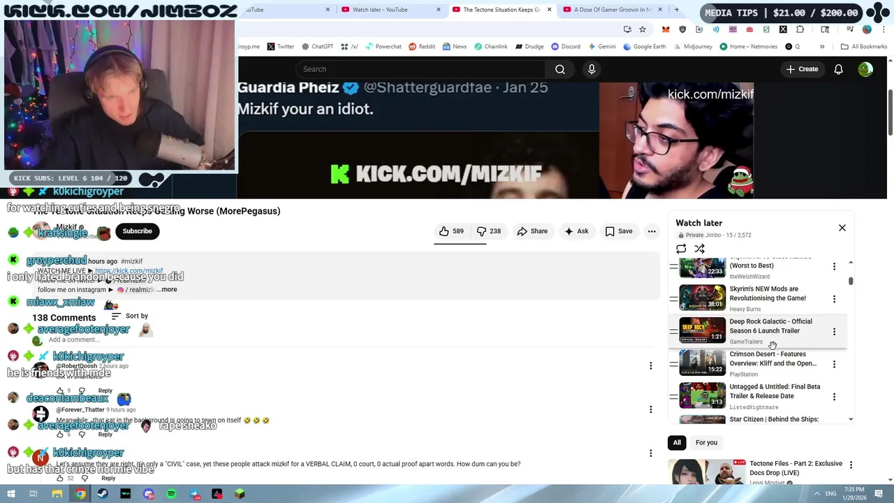
Task: Open the Twitter bookmark
Action: [x=281, y=47]
